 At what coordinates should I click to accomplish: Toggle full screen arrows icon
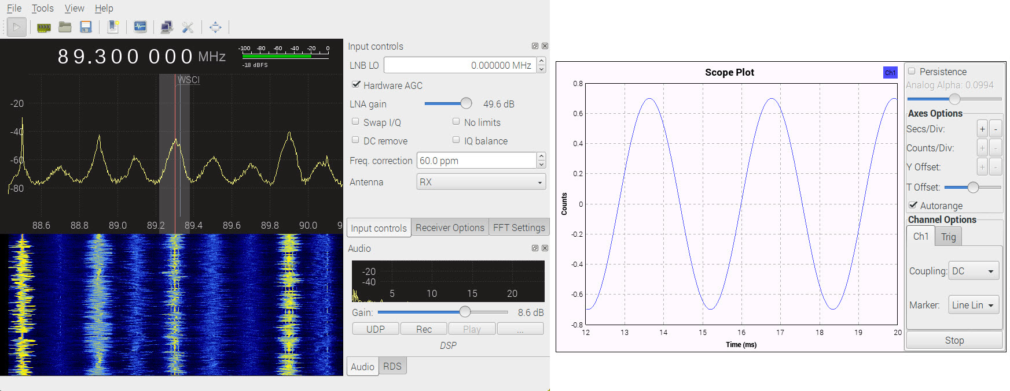tap(215, 27)
